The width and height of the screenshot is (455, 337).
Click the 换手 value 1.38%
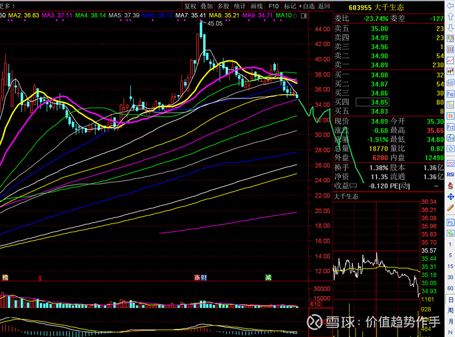pyautogui.click(x=379, y=167)
